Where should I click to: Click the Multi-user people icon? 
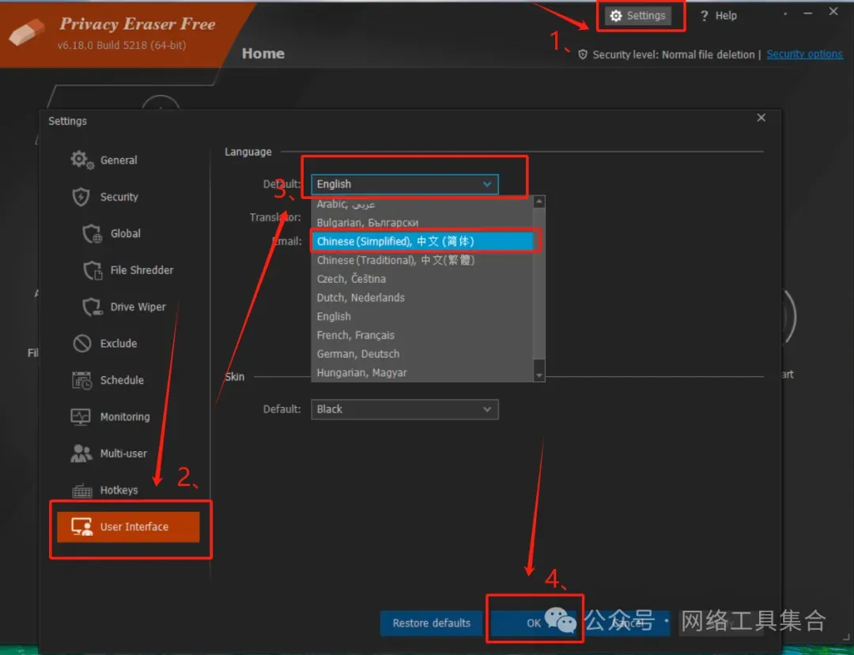(x=81, y=454)
